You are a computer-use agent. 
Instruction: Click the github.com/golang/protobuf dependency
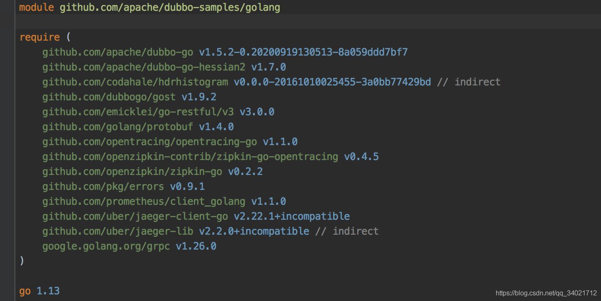[117, 127]
